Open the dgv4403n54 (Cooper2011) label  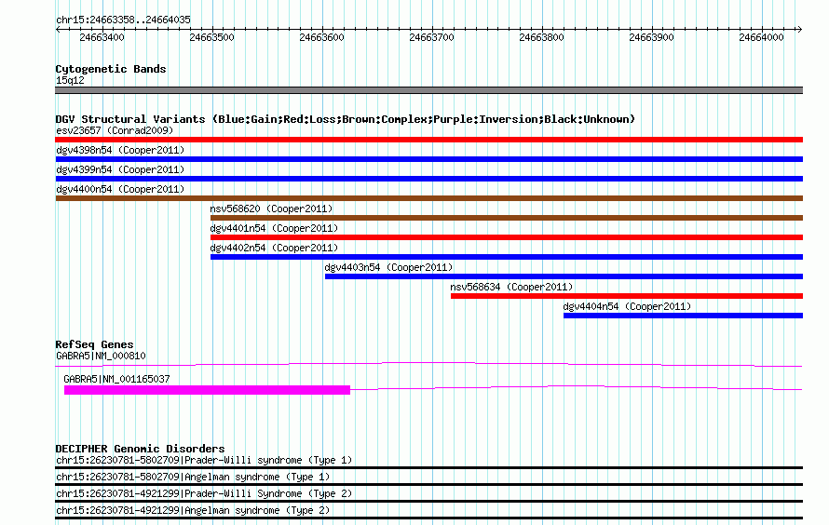(388, 267)
